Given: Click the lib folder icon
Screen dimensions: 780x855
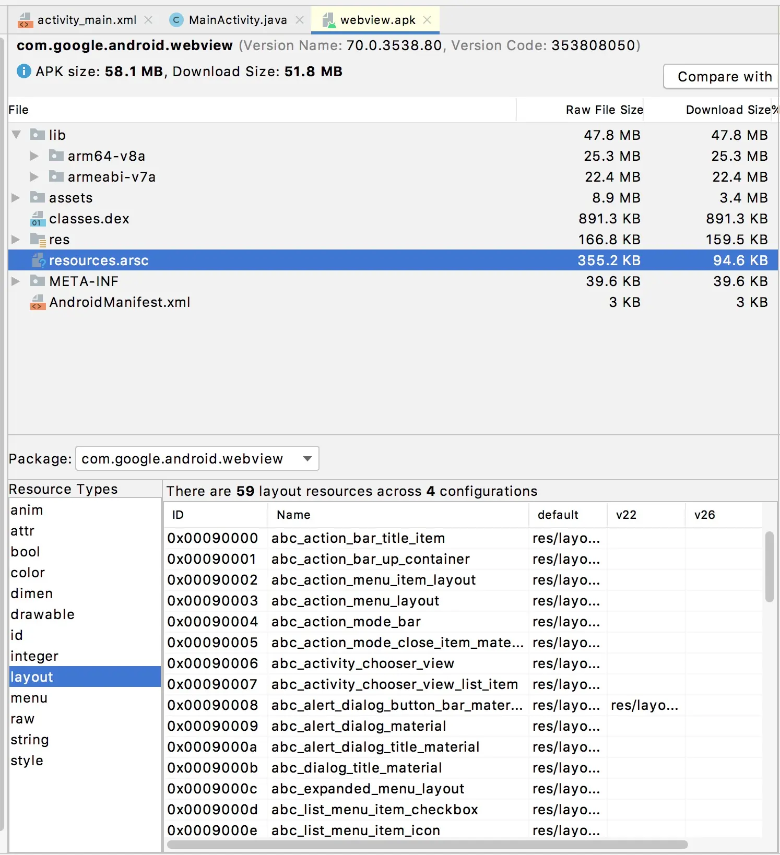Looking at the screenshot, I should (38, 135).
